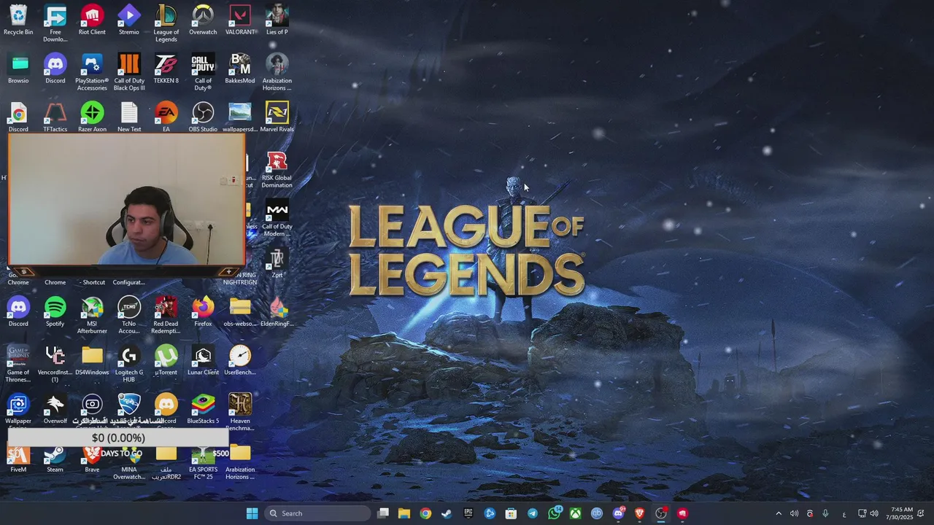
Task: Open EA SPORTS FC 25 shortcut
Action: click(x=203, y=463)
